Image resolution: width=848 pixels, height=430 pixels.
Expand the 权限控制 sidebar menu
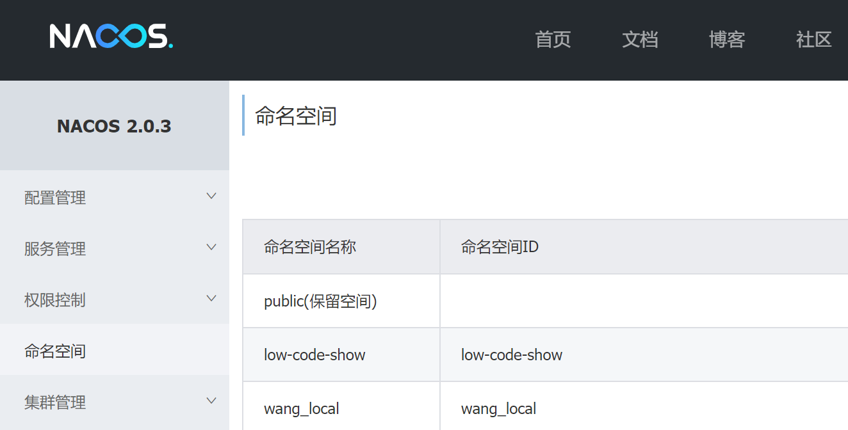point(55,300)
